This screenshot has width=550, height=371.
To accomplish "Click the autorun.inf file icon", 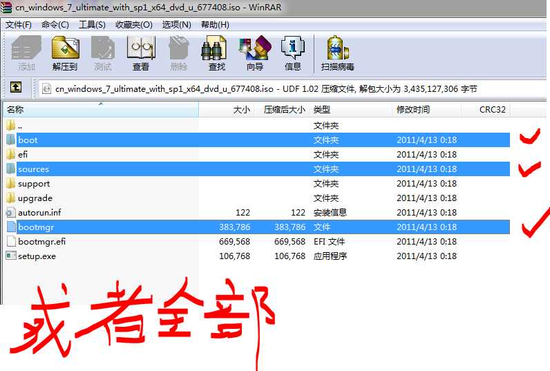I will [11, 212].
